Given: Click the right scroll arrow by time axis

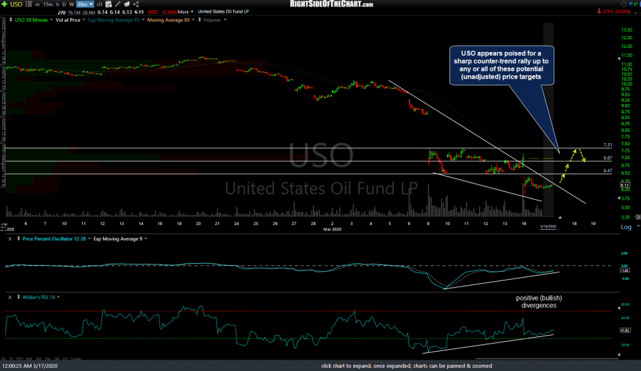Looking at the screenshot, I should (637, 217).
